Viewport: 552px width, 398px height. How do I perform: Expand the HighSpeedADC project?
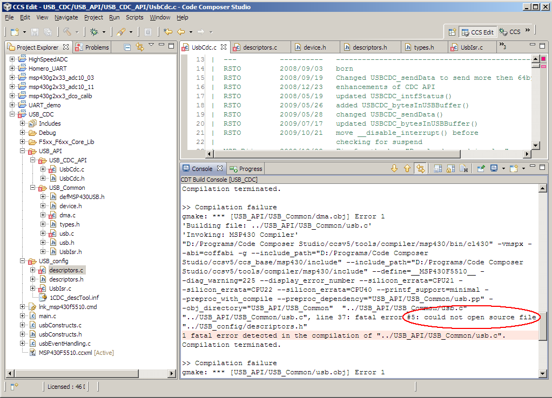pos(12,59)
